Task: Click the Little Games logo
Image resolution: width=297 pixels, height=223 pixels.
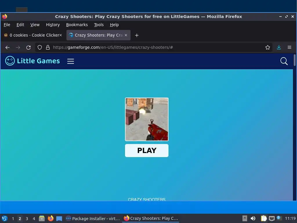Action: 32,61
